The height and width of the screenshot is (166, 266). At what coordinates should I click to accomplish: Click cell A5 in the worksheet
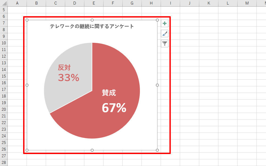click(x=17, y=10)
